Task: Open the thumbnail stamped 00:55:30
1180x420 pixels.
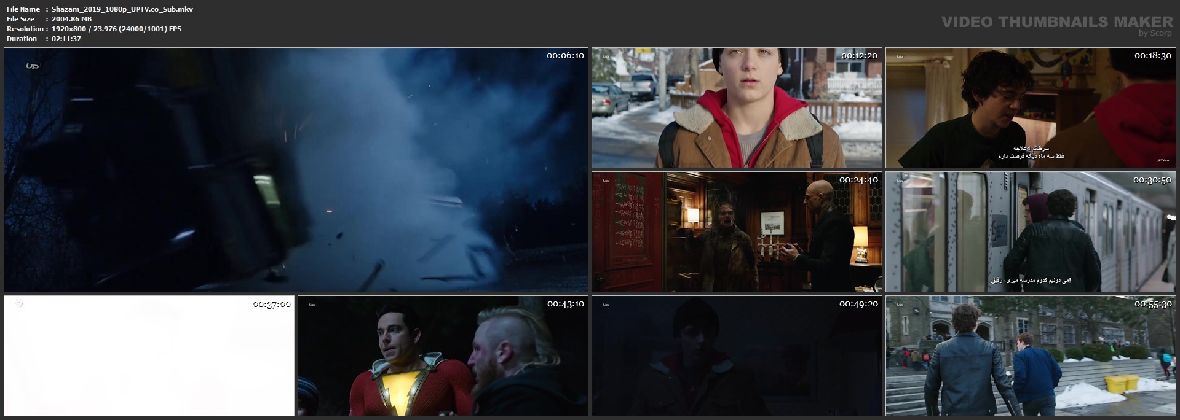Action: click(1031, 356)
